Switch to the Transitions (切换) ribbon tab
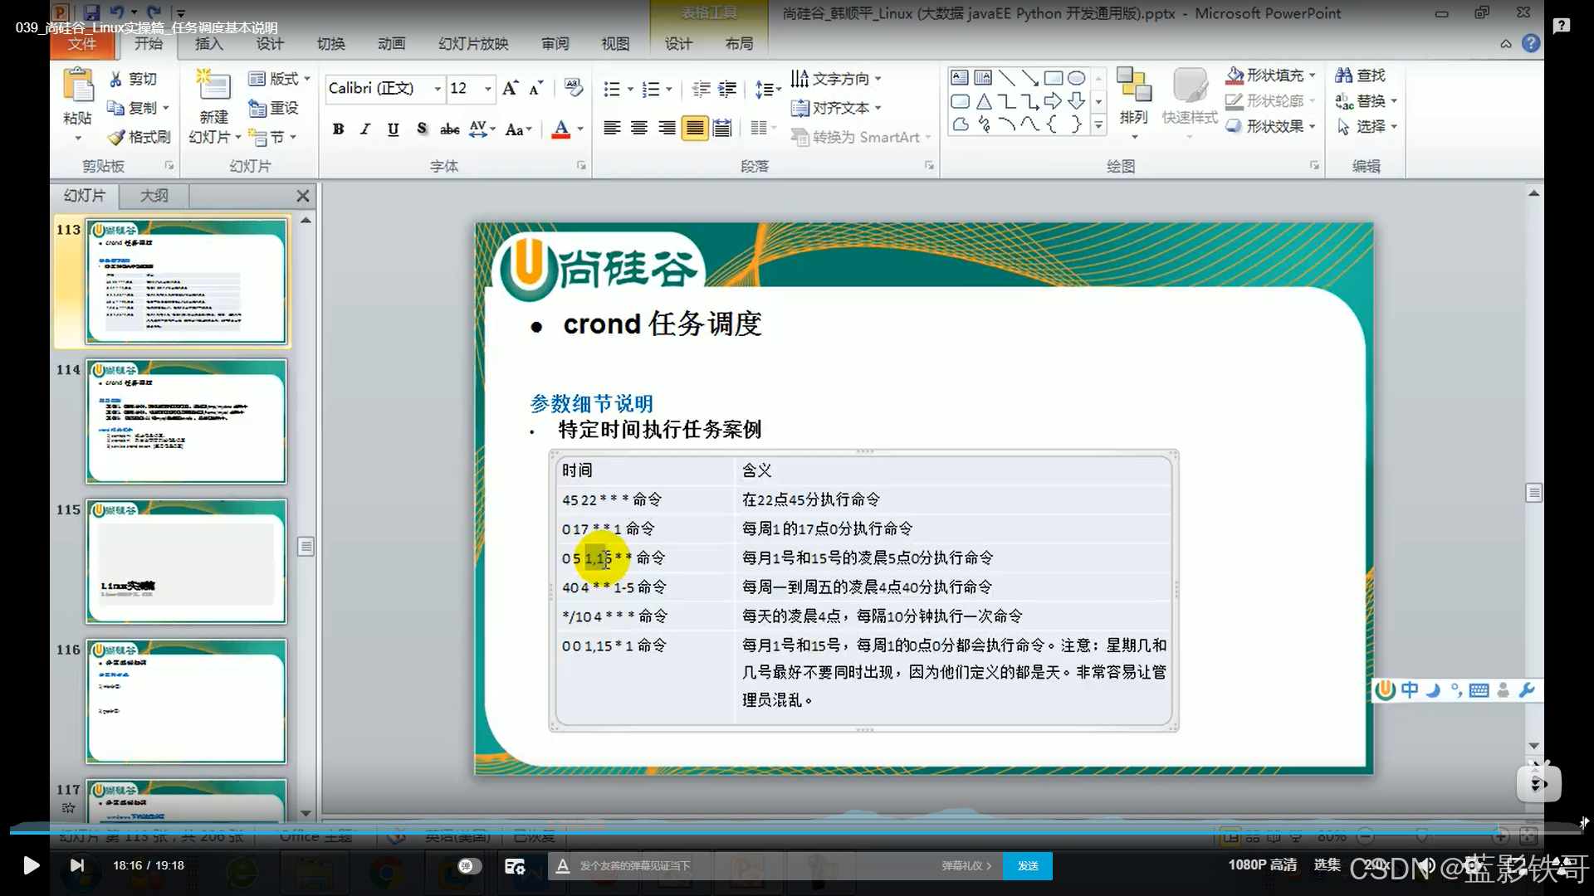This screenshot has height=896, width=1594. click(x=331, y=44)
